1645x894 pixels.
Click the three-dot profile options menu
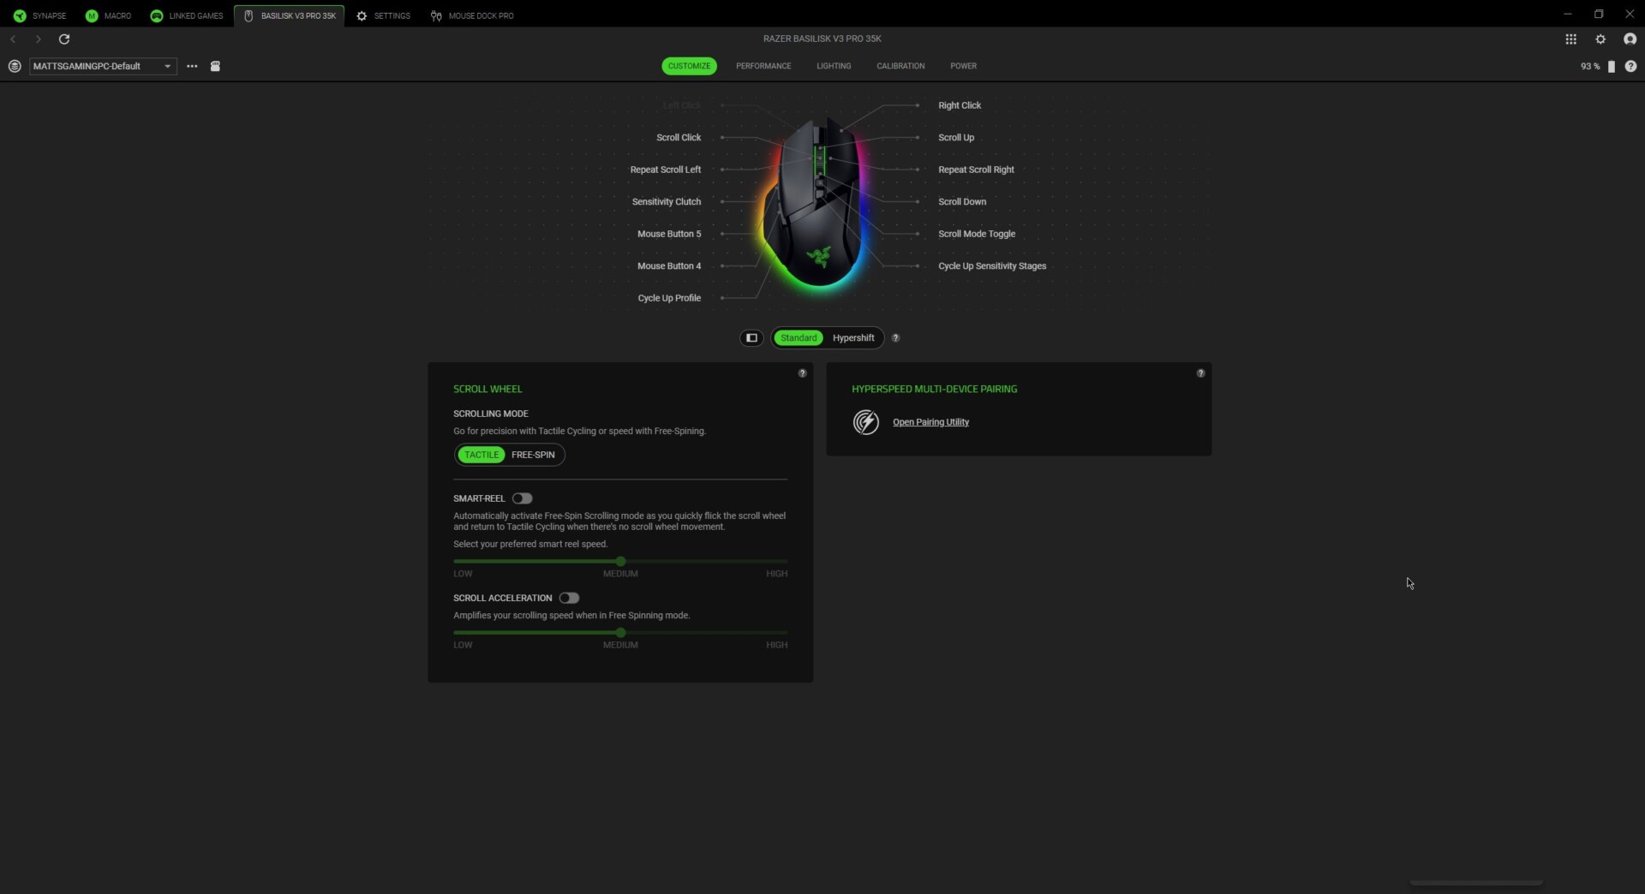tap(192, 66)
